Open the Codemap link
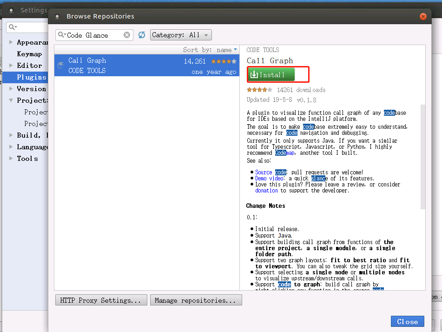The height and width of the screenshot is (332, 442). click(x=285, y=153)
